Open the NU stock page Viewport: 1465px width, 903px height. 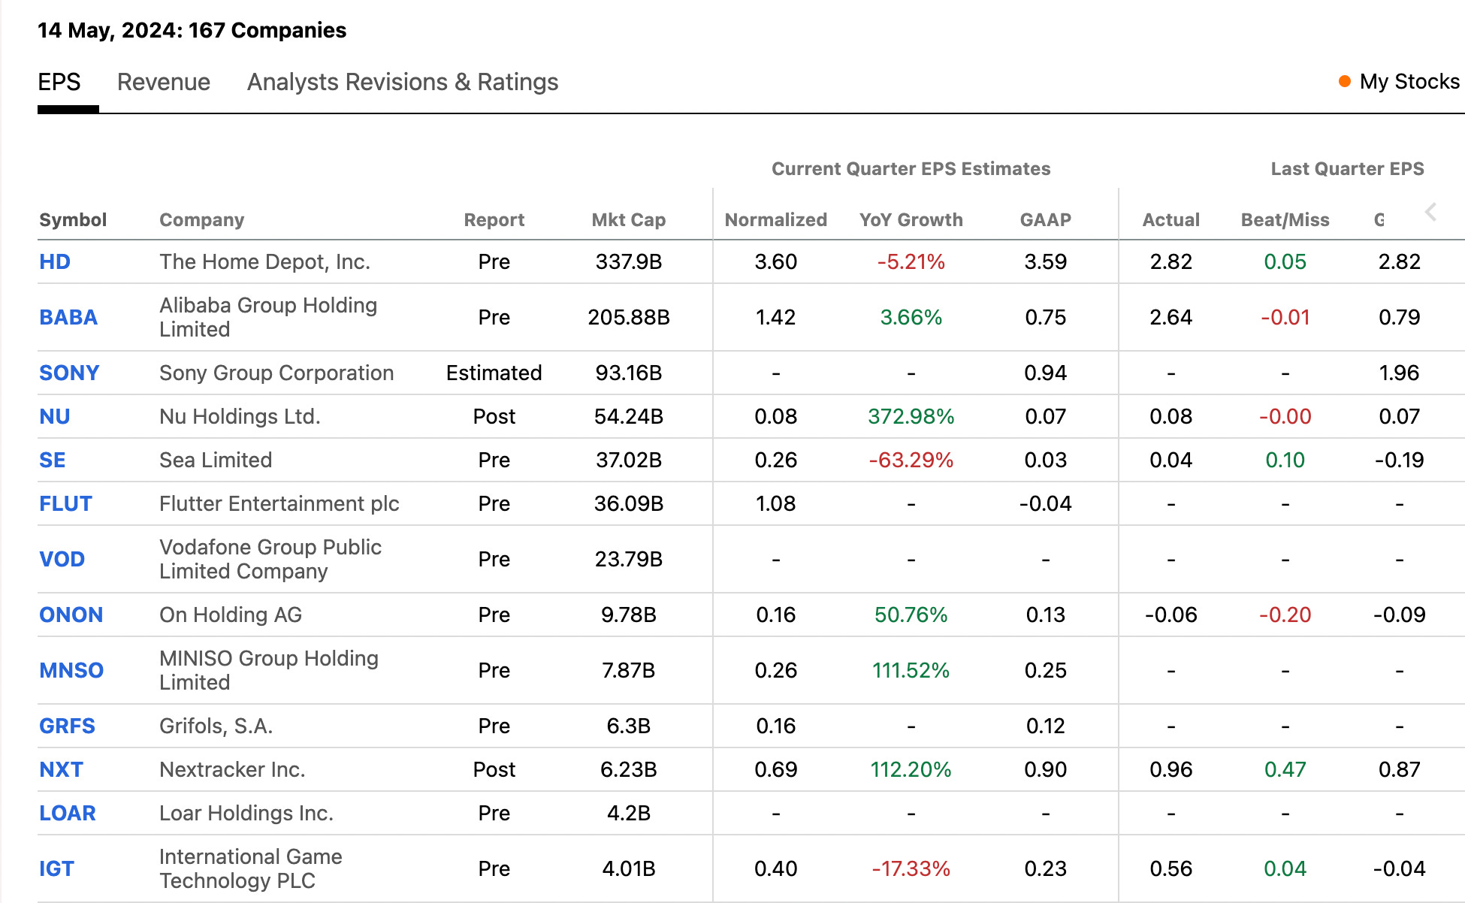click(55, 416)
